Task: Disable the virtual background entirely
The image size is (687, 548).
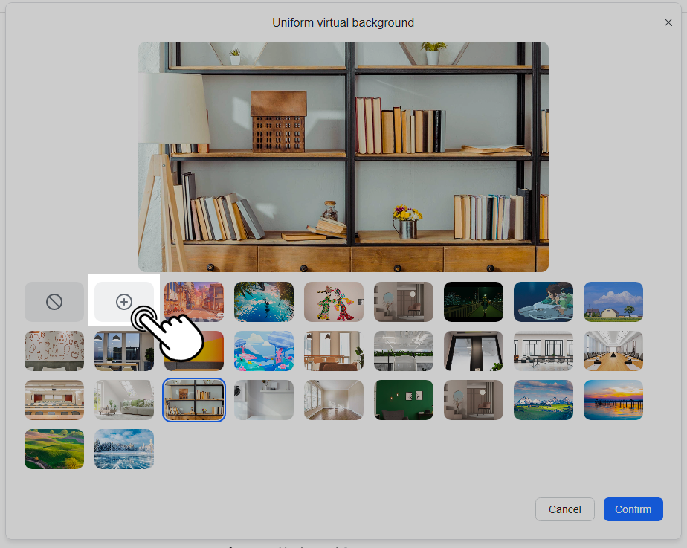Action: (54, 302)
